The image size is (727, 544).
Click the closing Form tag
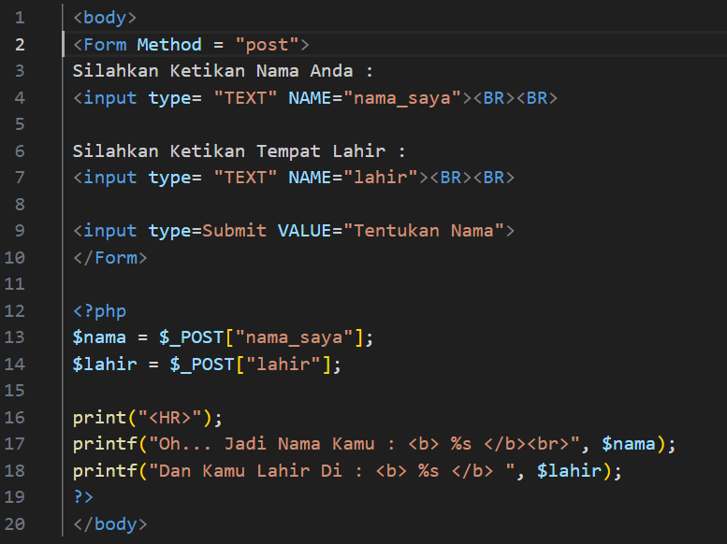click(x=110, y=258)
